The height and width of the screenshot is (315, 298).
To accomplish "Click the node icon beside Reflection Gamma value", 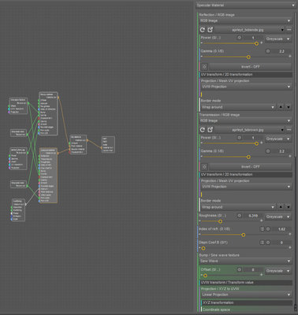I will click(268, 51).
